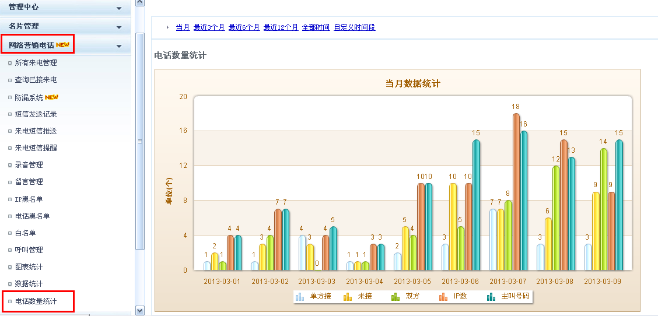Click the 主叫号码 legend bar icon
Screen dimensions: 658x316
(491, 297)
